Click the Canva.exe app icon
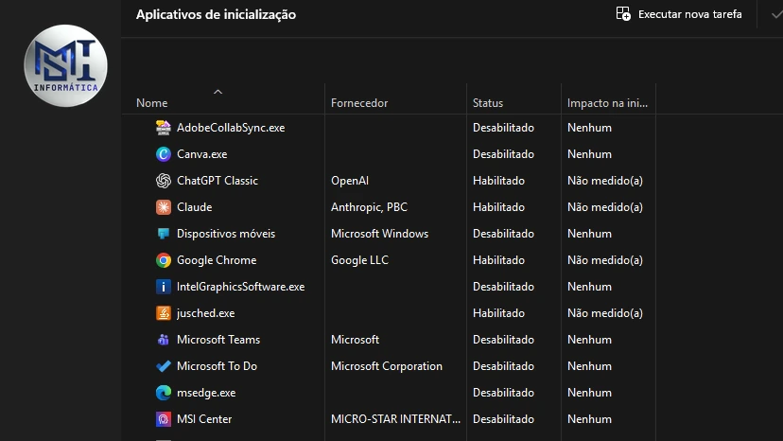The width and height of the screenshot is (783, 441). tap(164, 154)
